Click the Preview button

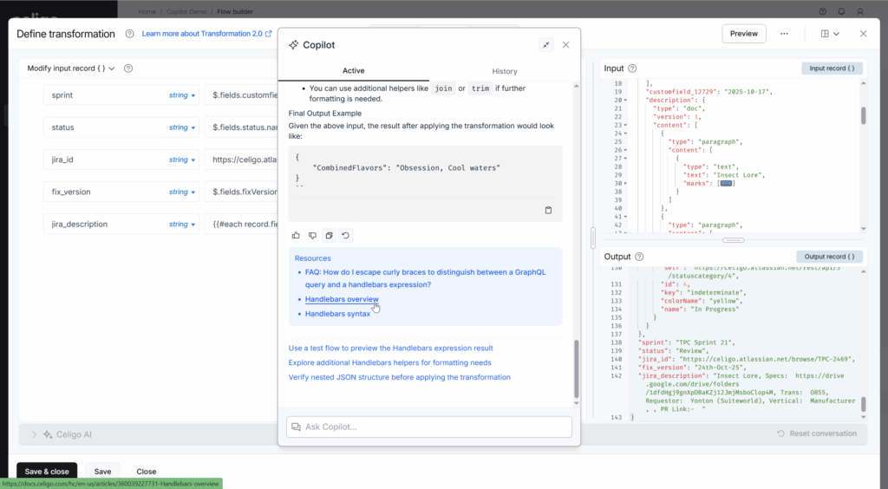coord(743,34)
